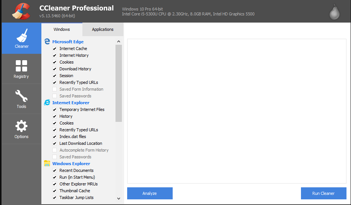This screenshot has width=351, height=205.
Task: Toggle Edge Download History checkbox
Action: [55, 69]
